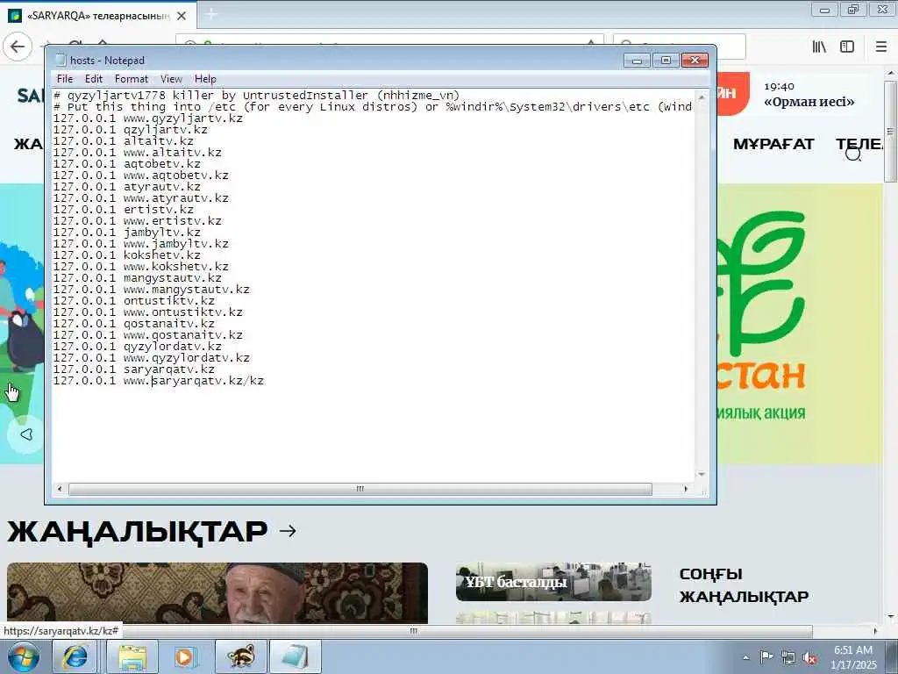The image size is (898, 674).
Task: Switch to Notepad taskbar button
Action: (x=295, y=656)
